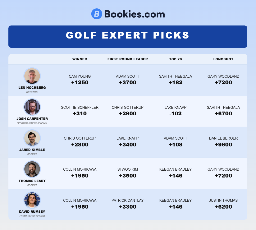The height and width of the screenshot is (230, 256).
Task: Click Jake Knapp -102 top 20 odds
Action: [175, 113]
